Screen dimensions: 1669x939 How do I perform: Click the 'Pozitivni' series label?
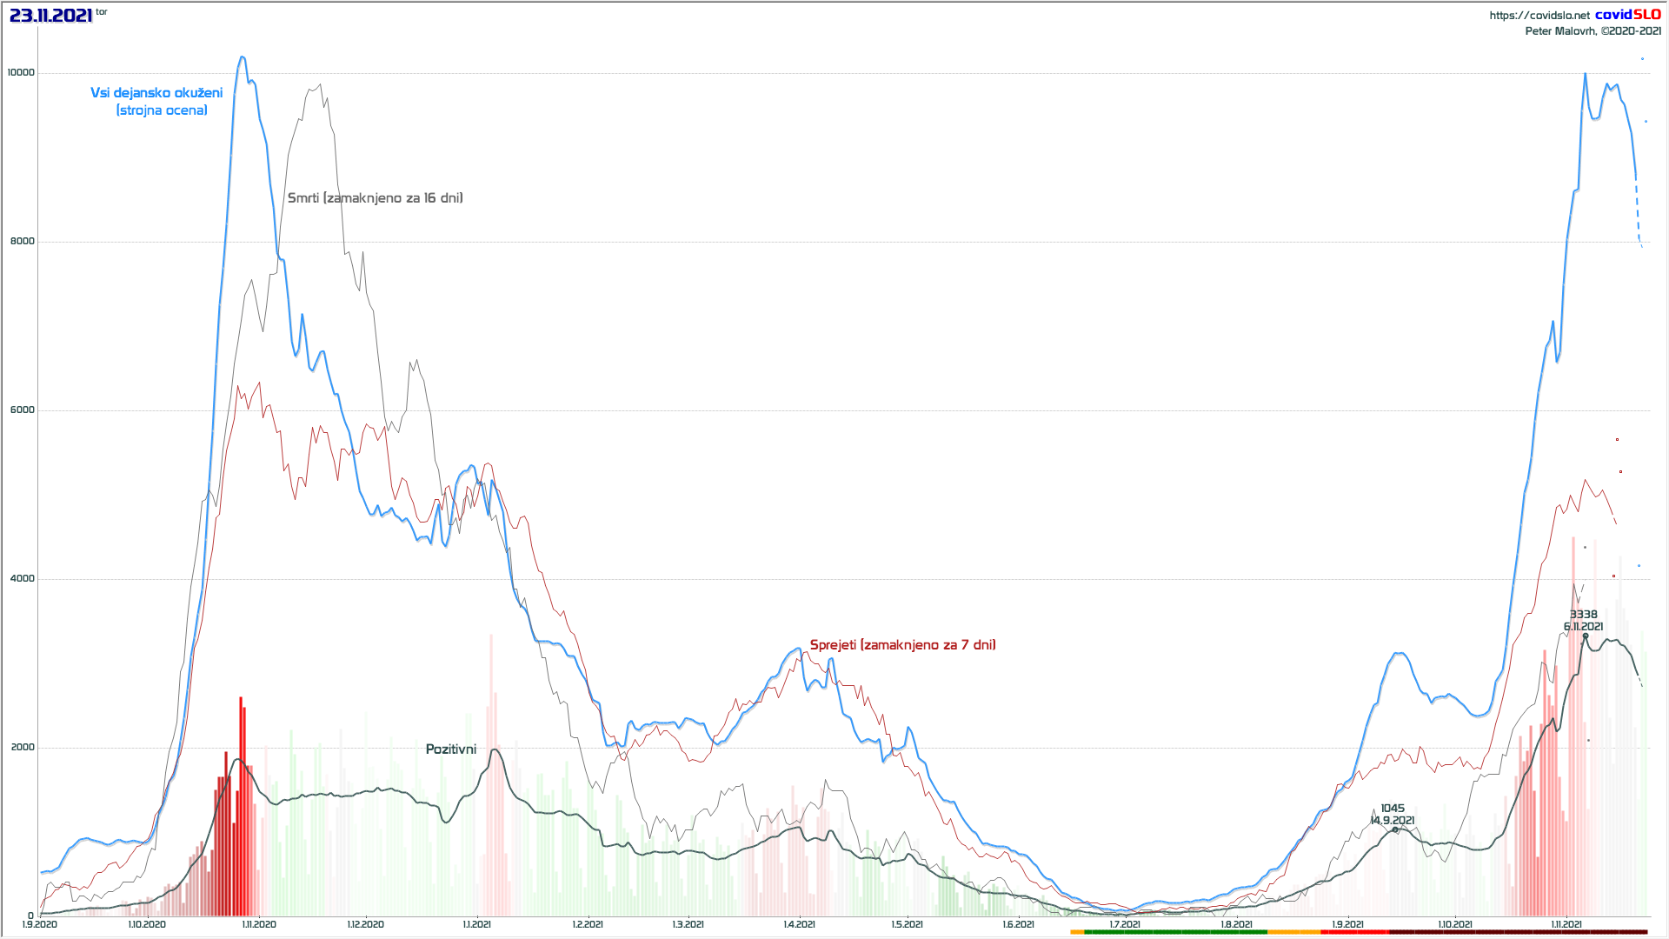coord(450,749)
